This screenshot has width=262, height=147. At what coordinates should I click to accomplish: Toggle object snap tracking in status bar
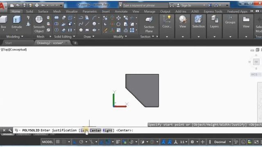click(102, 142)
